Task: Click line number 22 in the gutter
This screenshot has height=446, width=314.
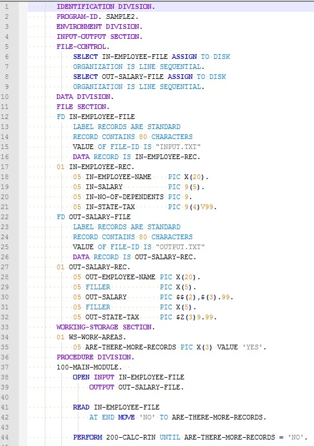Action: [x=5, y=217]
